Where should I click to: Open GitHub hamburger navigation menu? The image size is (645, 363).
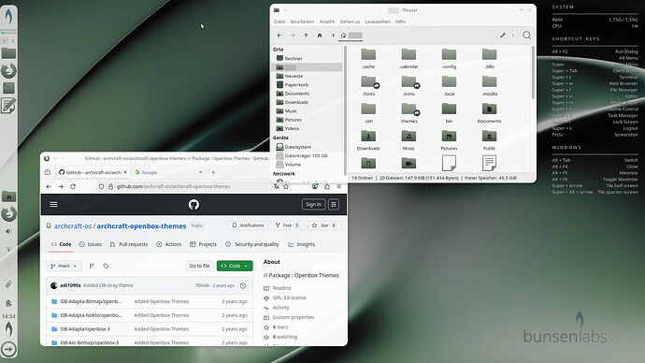point(54,205)
